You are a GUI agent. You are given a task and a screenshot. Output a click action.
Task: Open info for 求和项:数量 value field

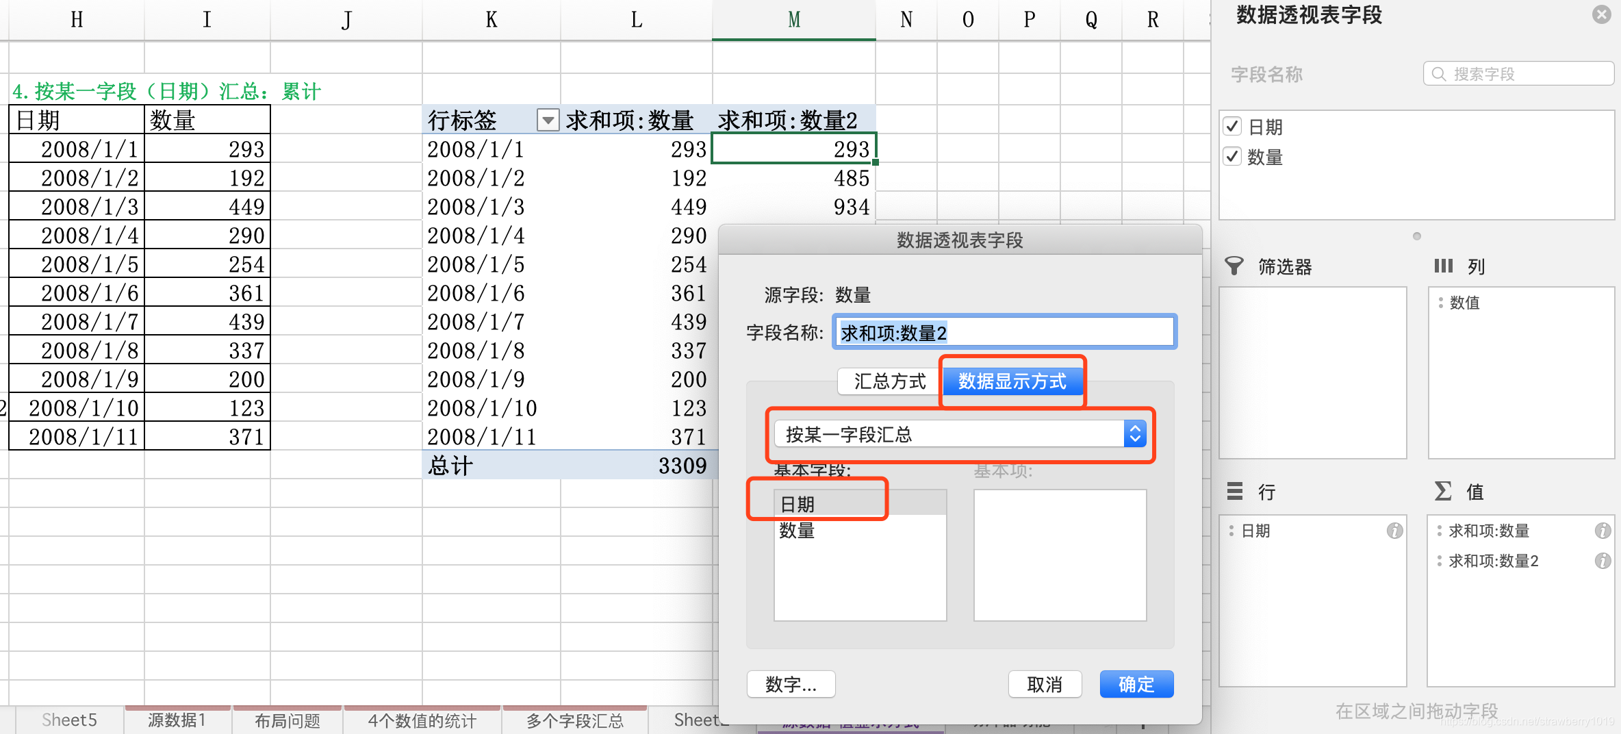1603,531
